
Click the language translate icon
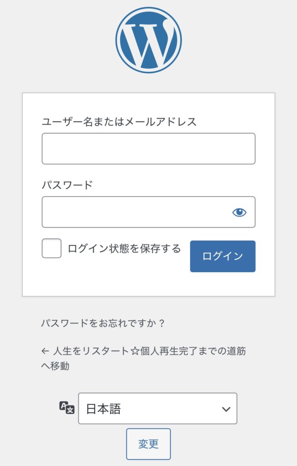click(x=66, y=407)
